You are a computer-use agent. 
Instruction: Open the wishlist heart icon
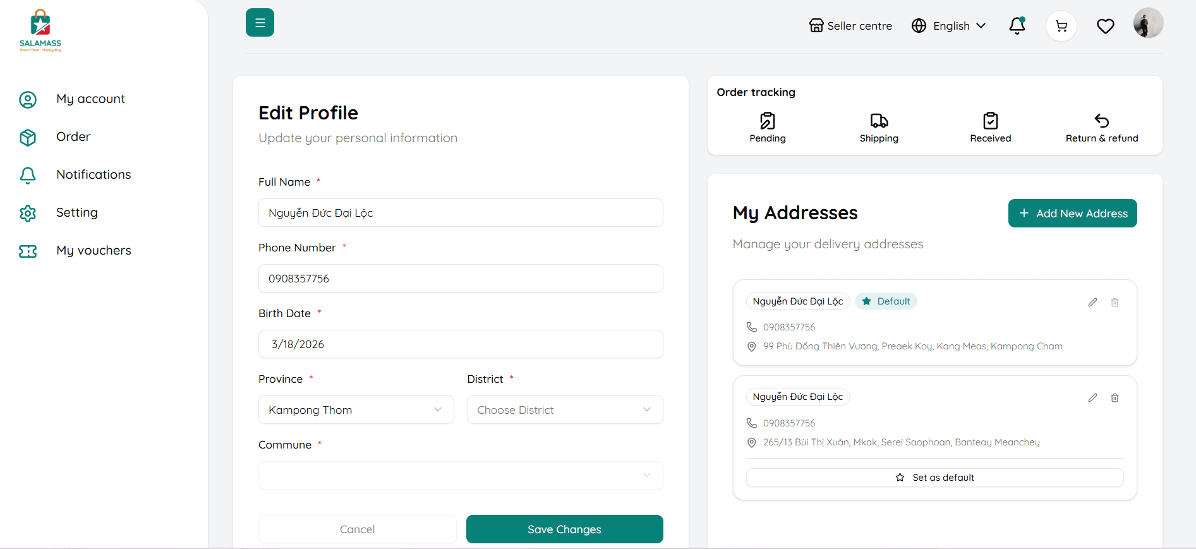pos(1105,26)
